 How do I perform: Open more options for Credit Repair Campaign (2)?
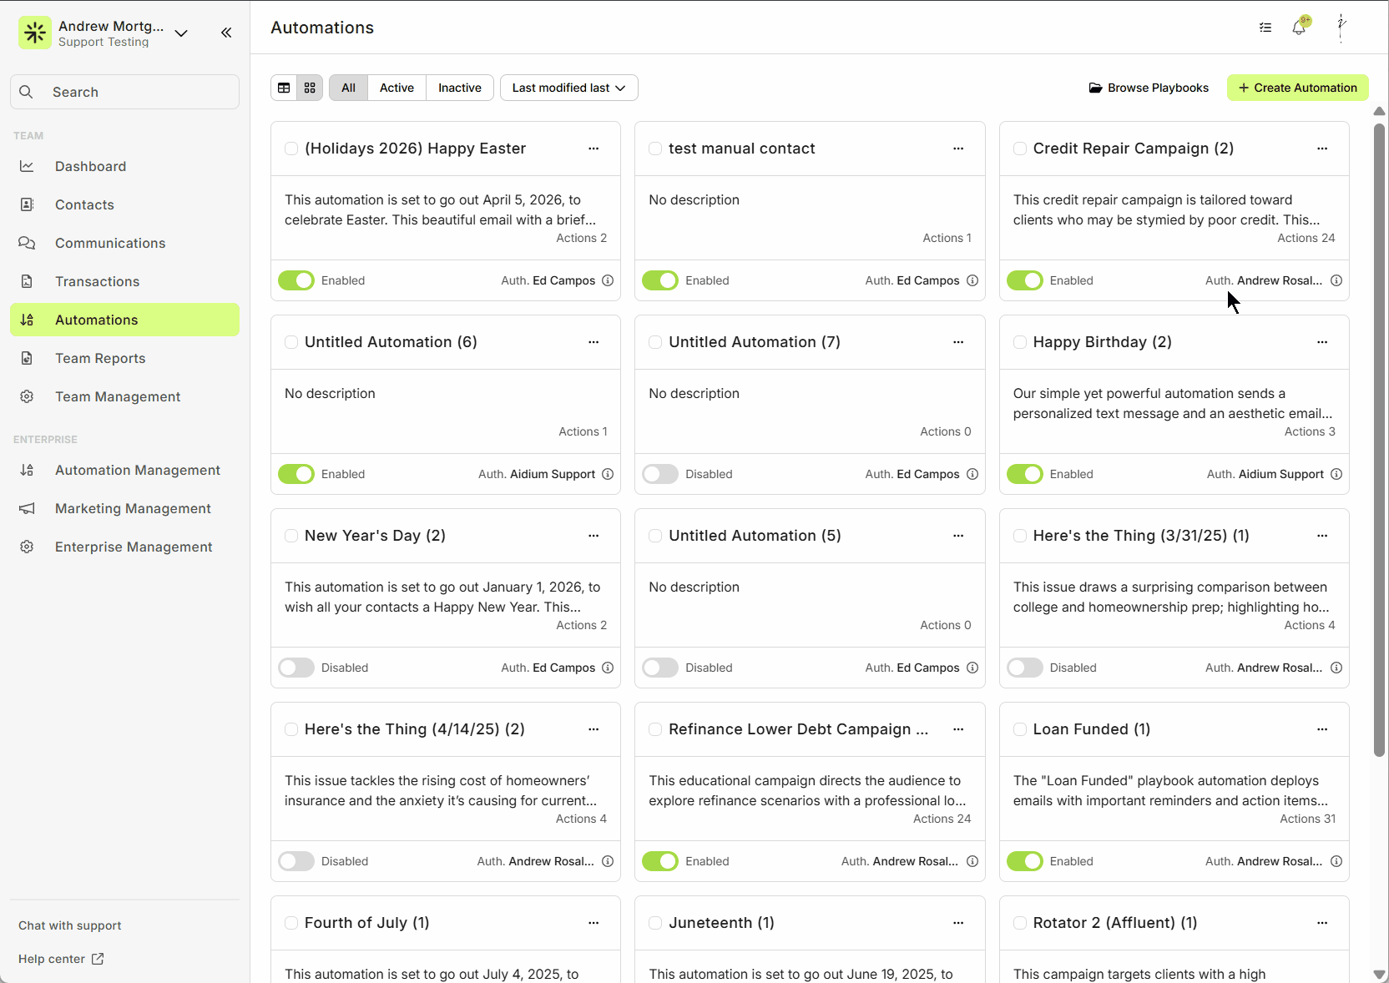[x=1322, y=149]
